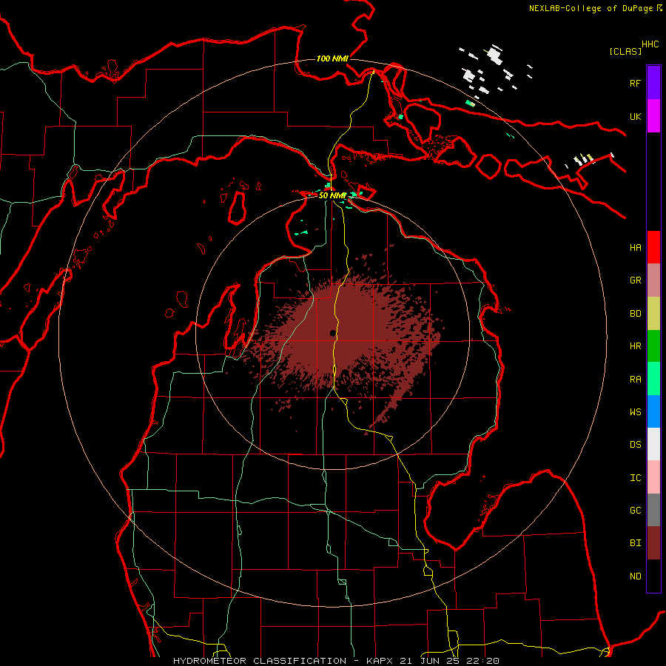Click the black radar site dot

point(332,334)
